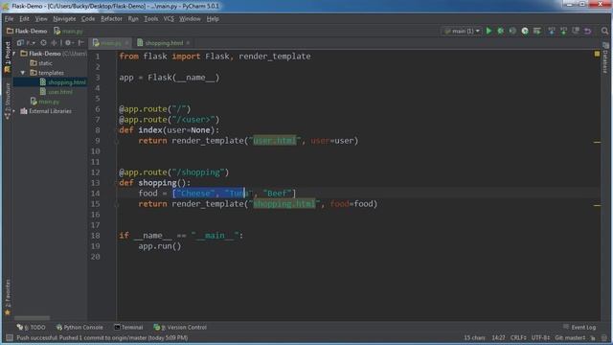Collapse the Flask-Demo root folder
The image size is (613, 345).
coord(14,54)
